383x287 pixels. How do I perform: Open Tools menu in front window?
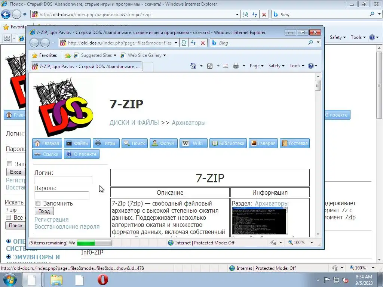pyautogui.click(x=297, y=66)
